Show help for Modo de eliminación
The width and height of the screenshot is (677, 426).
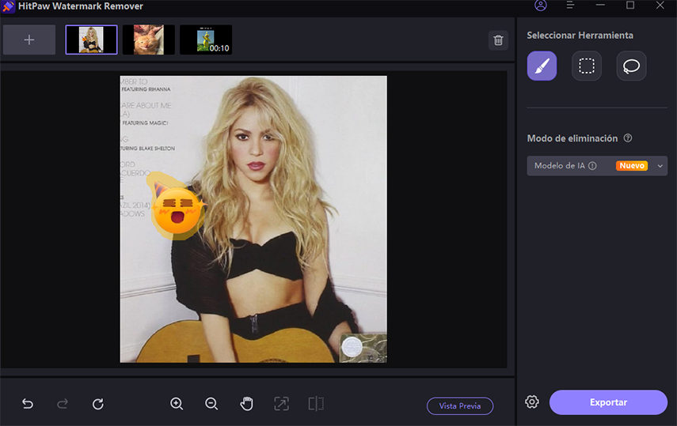(x=628, y=138)
